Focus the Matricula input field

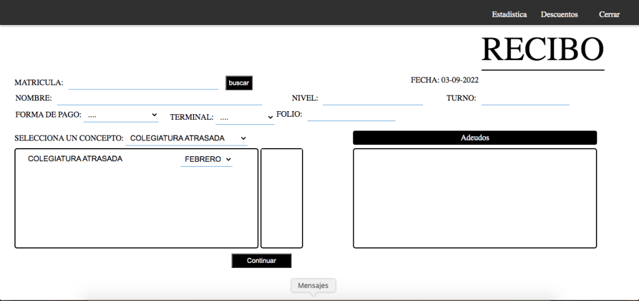coord(144,83)
